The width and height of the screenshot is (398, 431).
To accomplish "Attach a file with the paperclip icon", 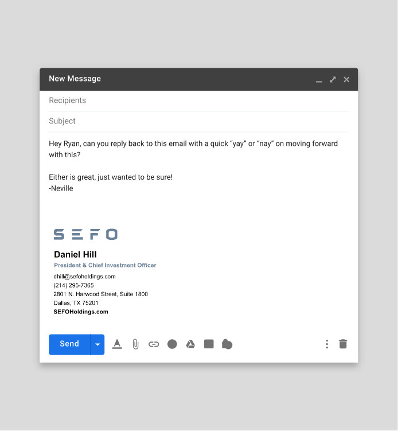I will point(135,344).
